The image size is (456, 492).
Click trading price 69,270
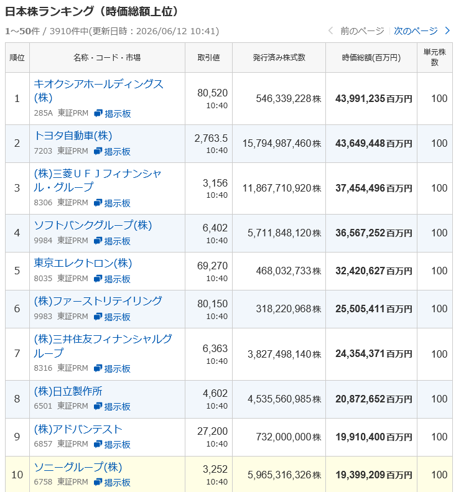(x=213, y=266)
